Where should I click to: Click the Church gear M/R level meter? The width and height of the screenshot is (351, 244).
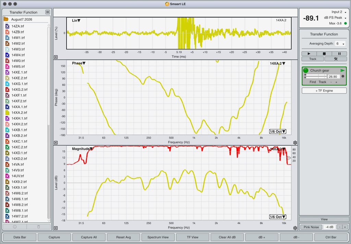315,76
